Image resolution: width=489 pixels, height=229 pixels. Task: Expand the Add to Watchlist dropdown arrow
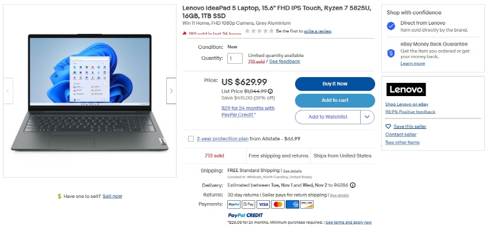pyautogui.click(x=367, y=117)
